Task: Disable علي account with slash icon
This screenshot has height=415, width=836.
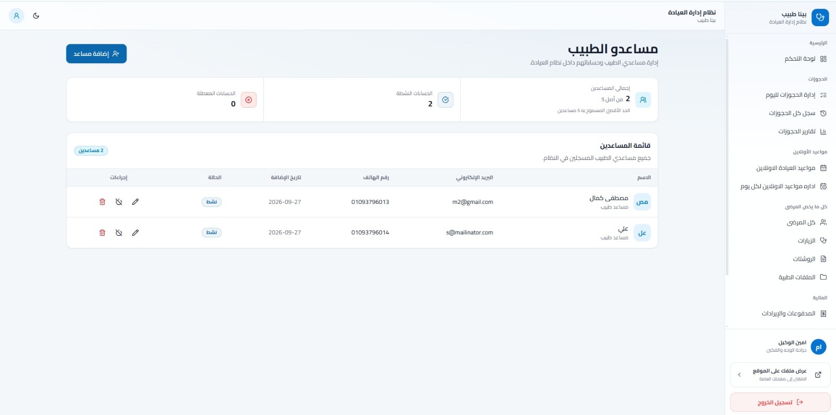Action: (119, 233)
